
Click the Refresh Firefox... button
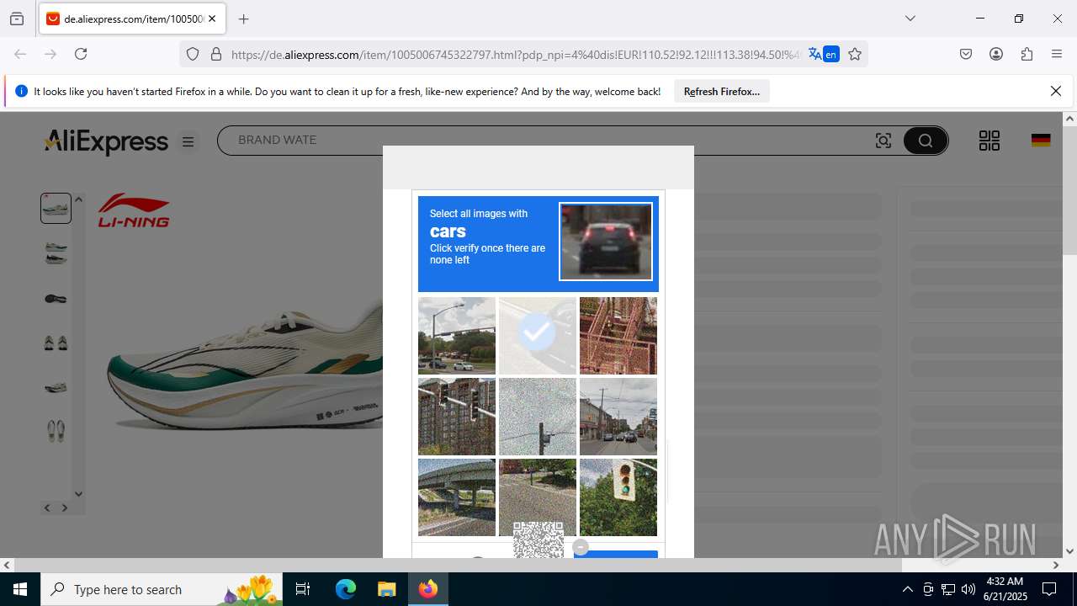click(x=722, y=92)
